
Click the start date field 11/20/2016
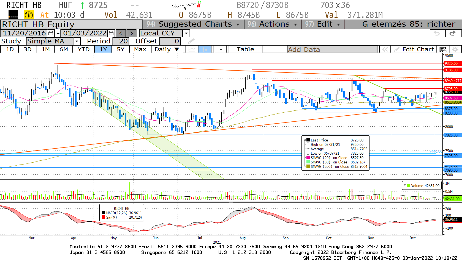coord(24,33)
